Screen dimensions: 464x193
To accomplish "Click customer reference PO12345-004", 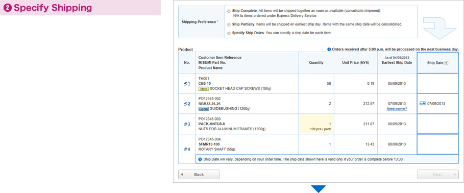I will pos(209,139).
